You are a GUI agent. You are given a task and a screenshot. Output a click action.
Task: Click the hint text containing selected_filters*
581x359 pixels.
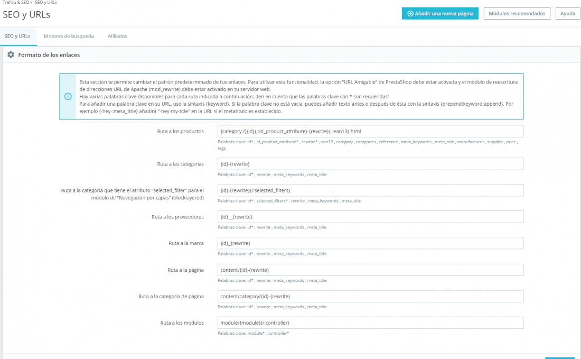(x=289, y=200)
